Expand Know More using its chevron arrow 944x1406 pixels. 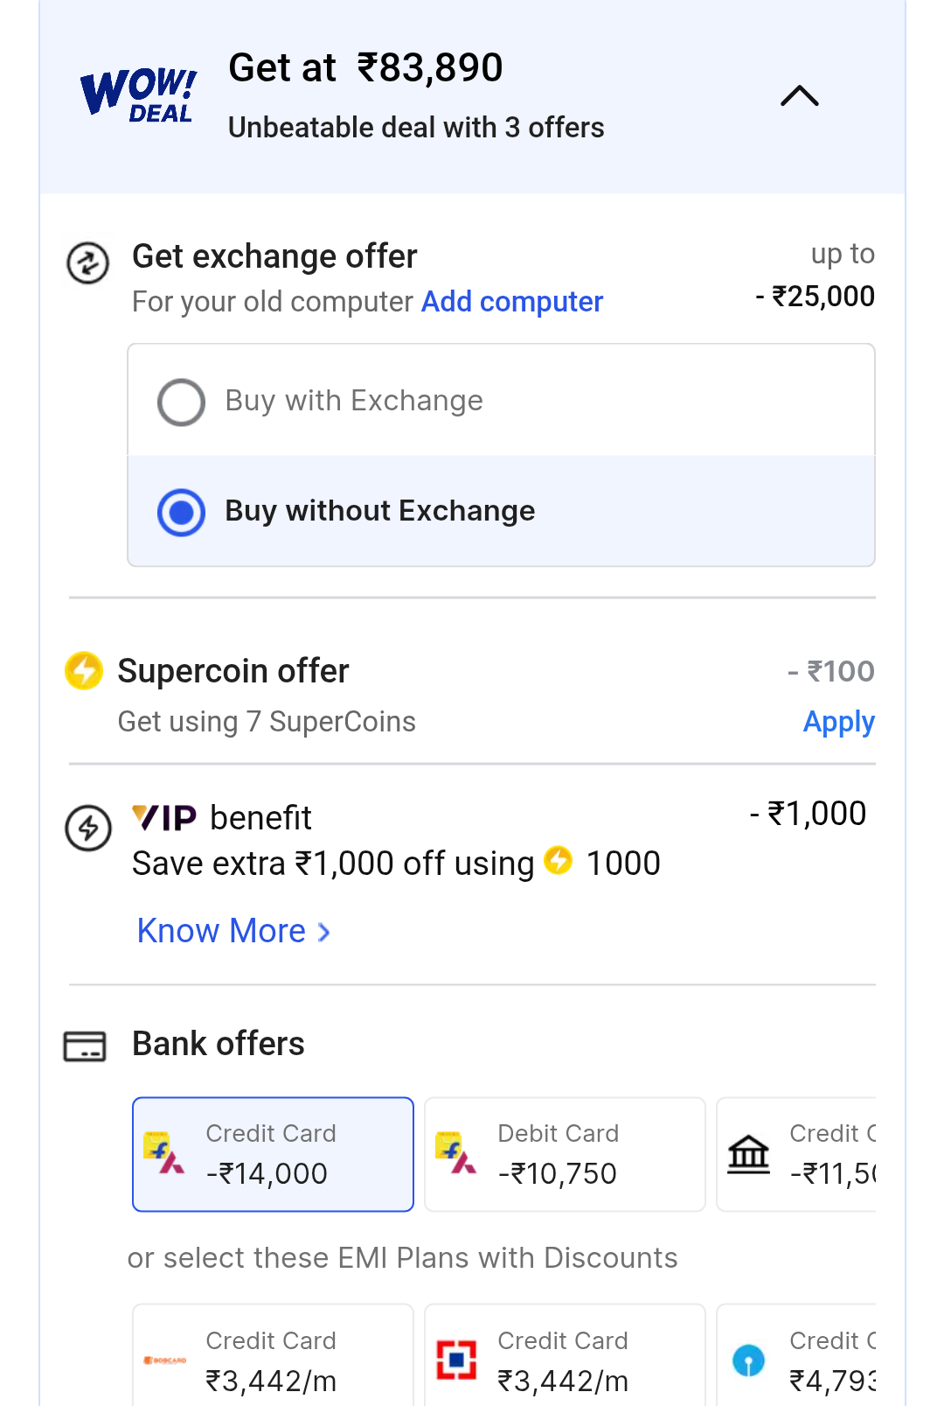tap(324, 933)
